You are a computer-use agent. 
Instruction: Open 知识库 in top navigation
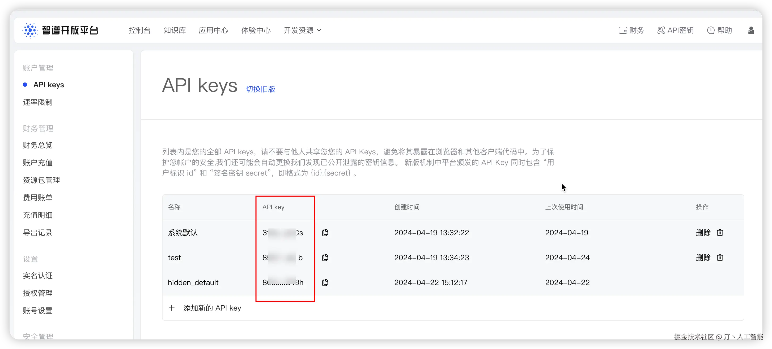175,30
